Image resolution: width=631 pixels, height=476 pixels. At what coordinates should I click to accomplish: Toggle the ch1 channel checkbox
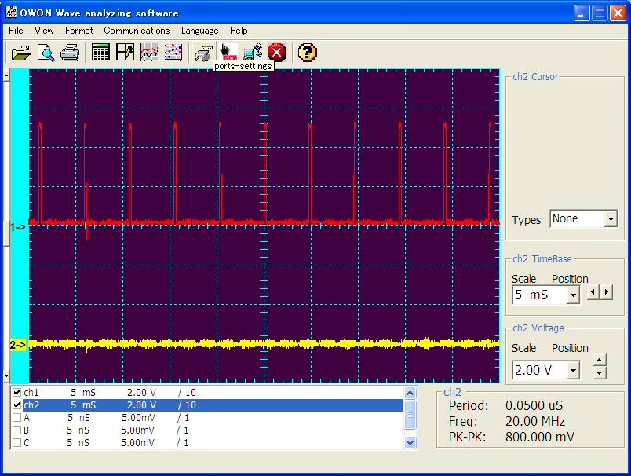[x=17, y=392]
